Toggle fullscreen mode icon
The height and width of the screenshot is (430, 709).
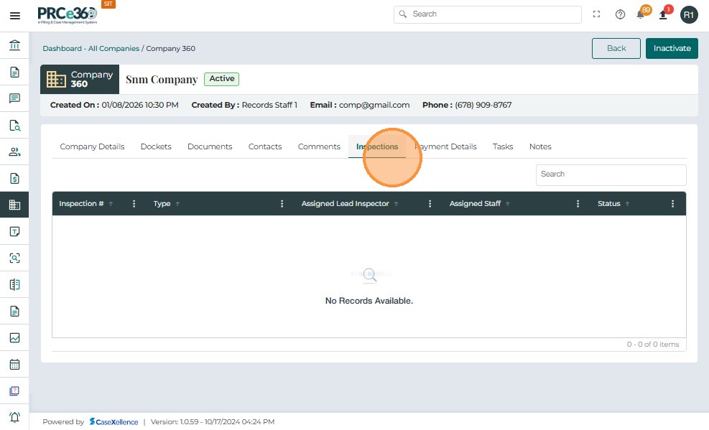tap(596, 14)
